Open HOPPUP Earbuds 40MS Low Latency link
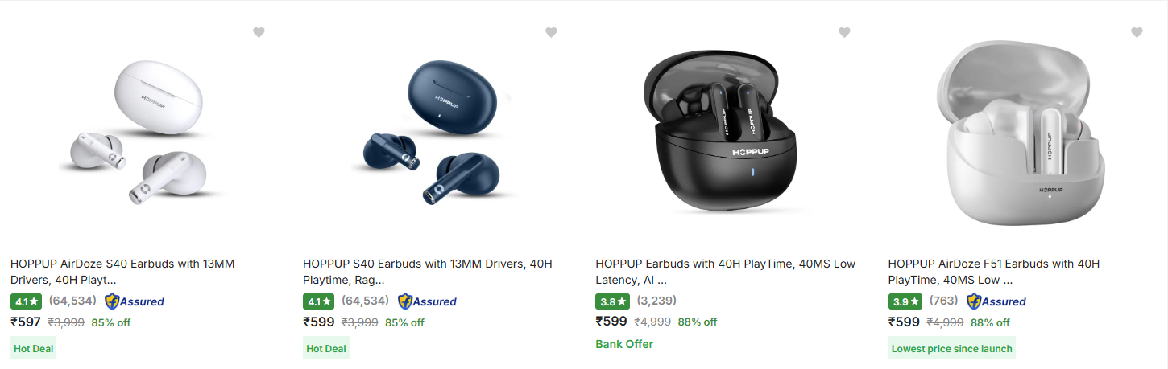1168x369 pixels. (725, 272)
